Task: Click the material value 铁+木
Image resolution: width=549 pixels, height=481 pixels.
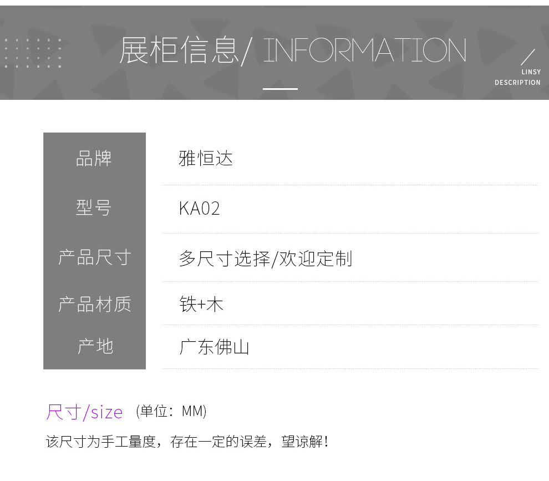Action: tap(201, 305)
